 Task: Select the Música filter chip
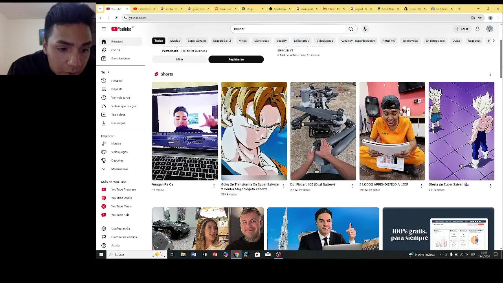(x=175, y=40)
